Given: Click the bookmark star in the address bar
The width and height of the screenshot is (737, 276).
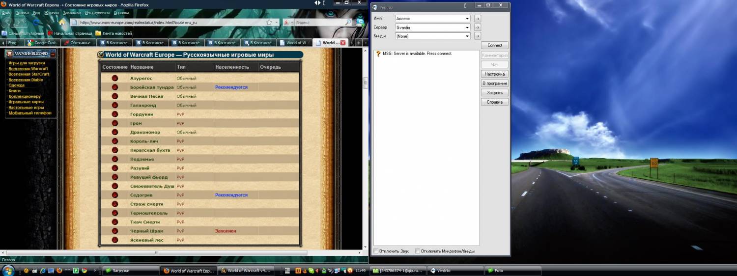Looking at the screenshot, I should pos(269,22).
